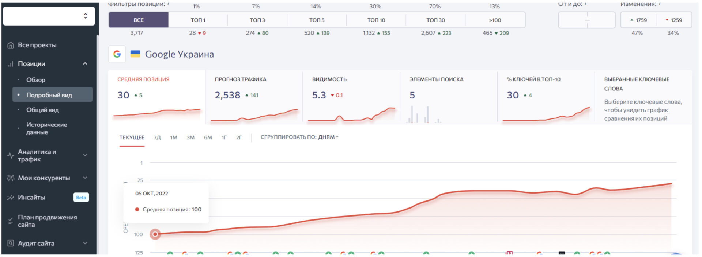Screen dimensions: 702x257
Task: Expand Аудит сайта chevron
Action: pyautogui.click(x=85, y=243)
